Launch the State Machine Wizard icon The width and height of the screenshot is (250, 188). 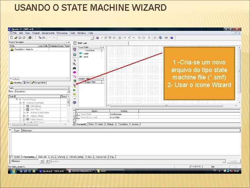click(74, 86)
